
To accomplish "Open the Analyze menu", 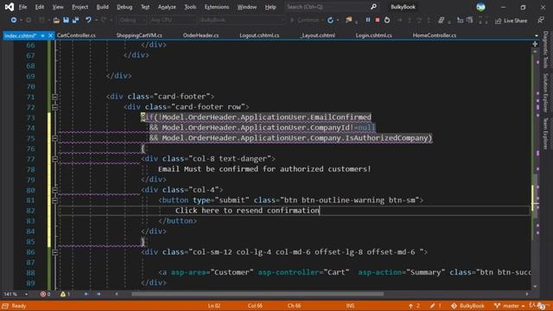I will point(167,7).
